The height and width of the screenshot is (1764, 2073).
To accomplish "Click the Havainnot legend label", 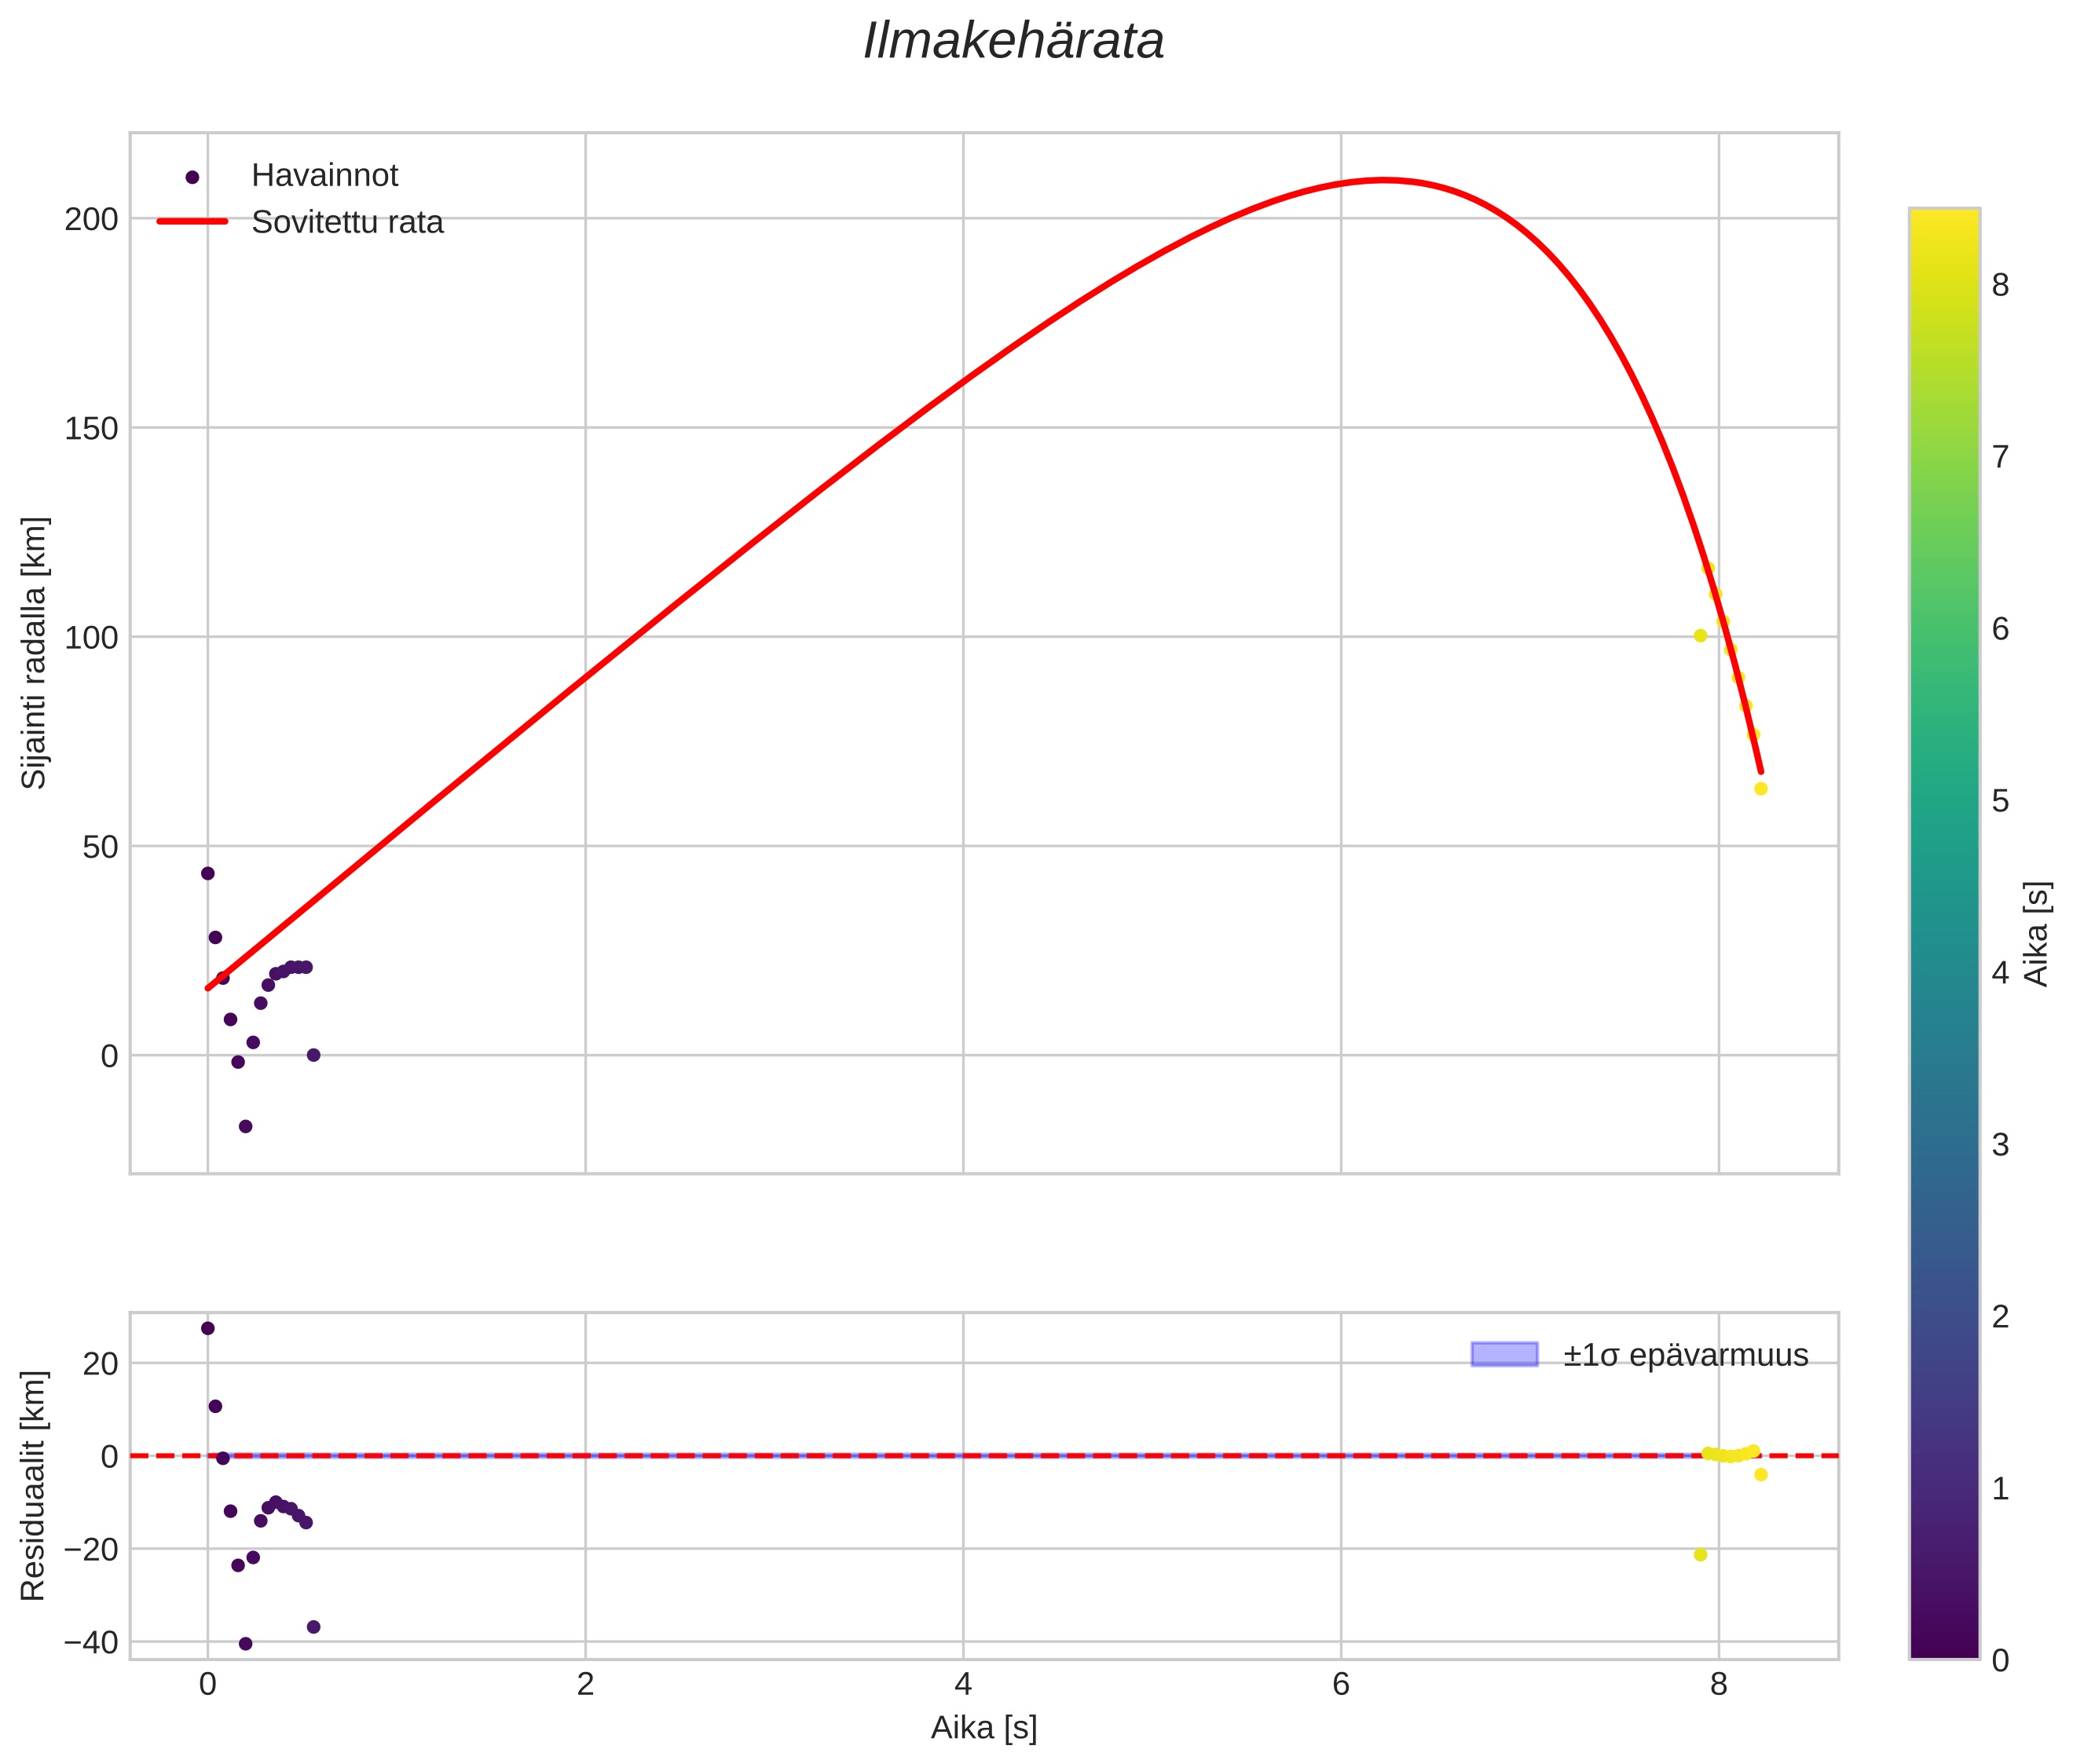I will click(324, 176).
